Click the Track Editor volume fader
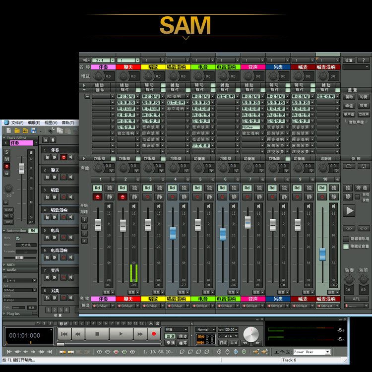 [21, 169]
